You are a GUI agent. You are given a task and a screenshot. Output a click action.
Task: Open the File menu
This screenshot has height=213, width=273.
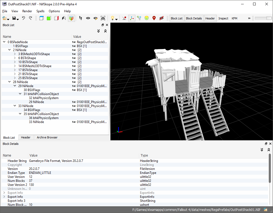pos(5,11)
